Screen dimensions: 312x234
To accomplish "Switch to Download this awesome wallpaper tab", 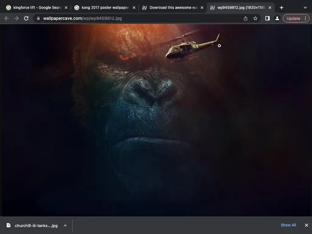I will 173,8.
